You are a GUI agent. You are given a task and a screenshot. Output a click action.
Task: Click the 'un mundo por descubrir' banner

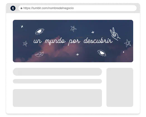(73, 41)
